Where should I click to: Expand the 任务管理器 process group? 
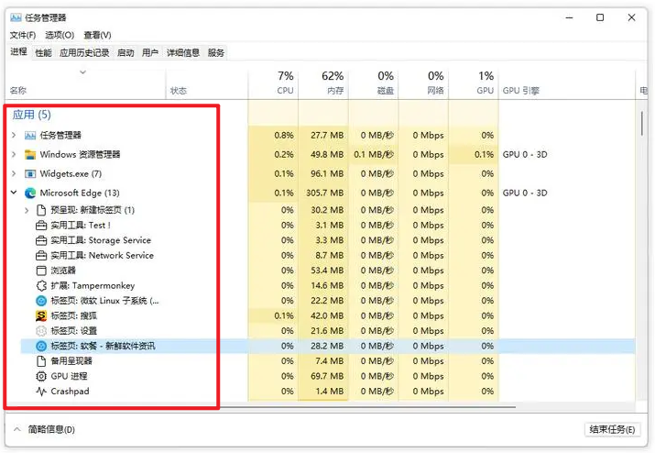click(x=14, y=135)
